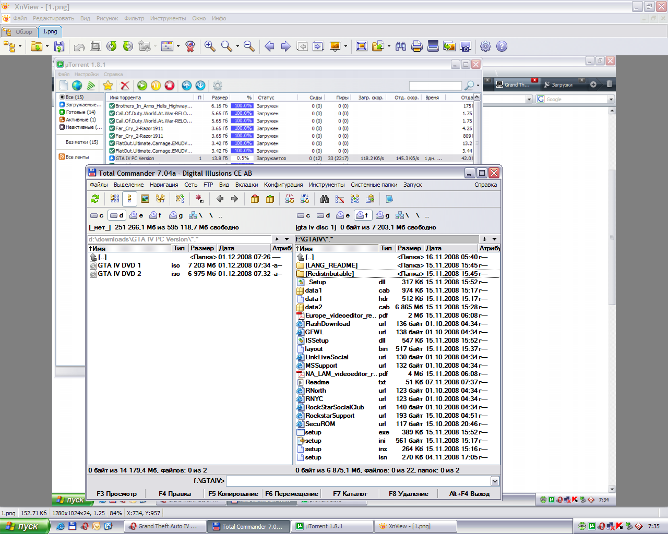
Task: Click the previous page icon
Action: 302,46
